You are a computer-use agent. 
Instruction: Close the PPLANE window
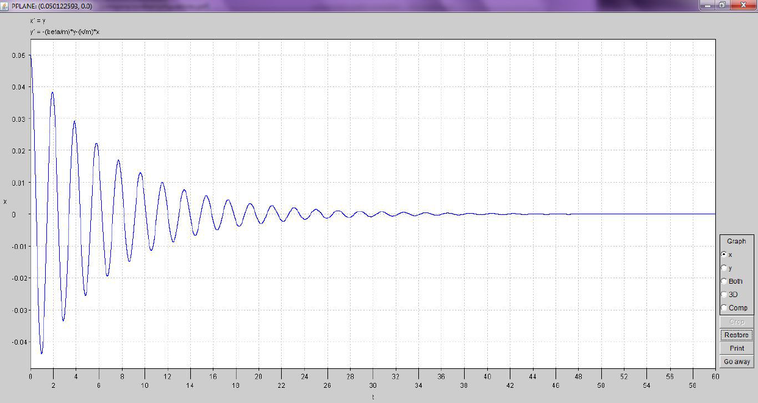pyautogui.click(x=742, y=5)
